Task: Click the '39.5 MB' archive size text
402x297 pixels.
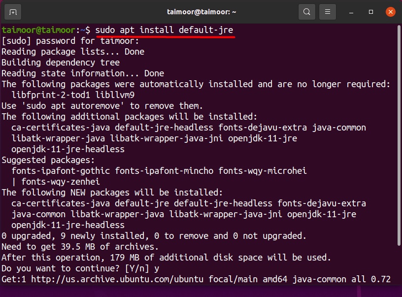Action: point(78,247)
